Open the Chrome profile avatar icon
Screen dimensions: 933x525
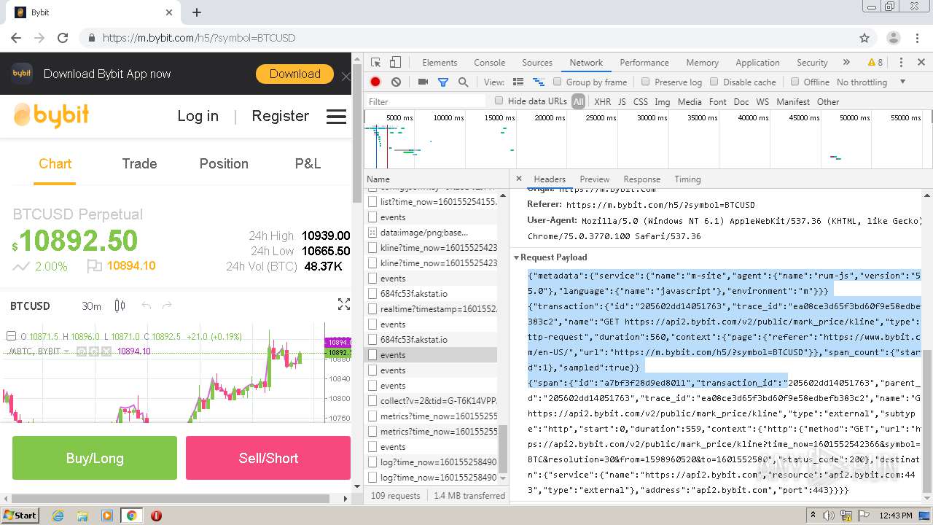894,38
